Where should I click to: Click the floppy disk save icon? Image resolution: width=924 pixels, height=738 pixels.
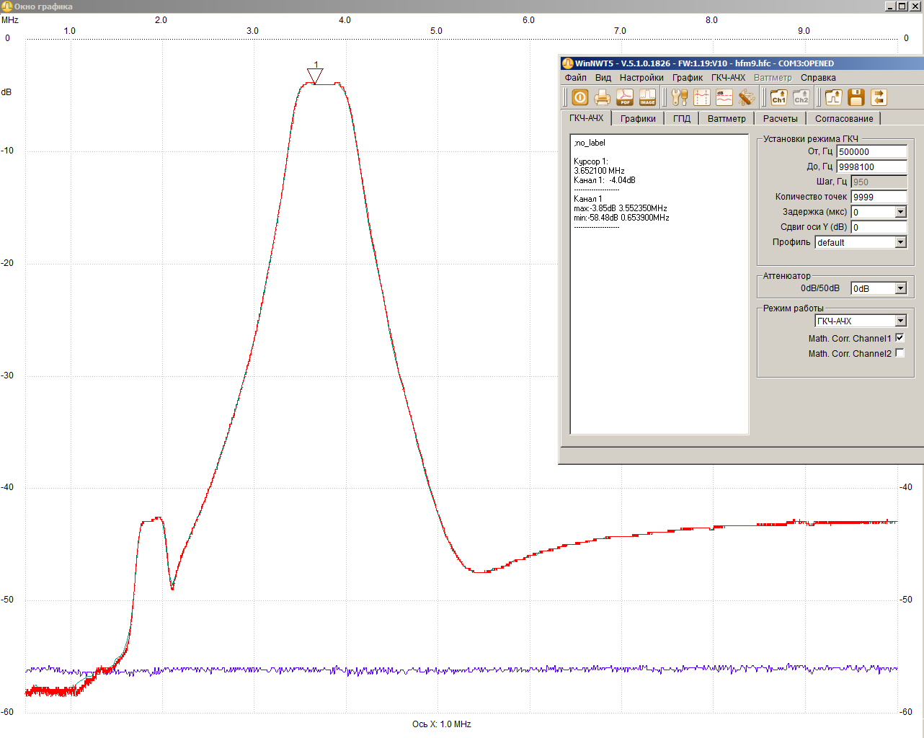pyautogui.click(x=856, y=97)
